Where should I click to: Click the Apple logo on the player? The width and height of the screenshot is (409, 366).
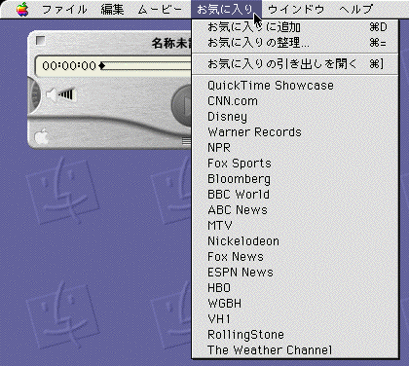pos(41,136)
